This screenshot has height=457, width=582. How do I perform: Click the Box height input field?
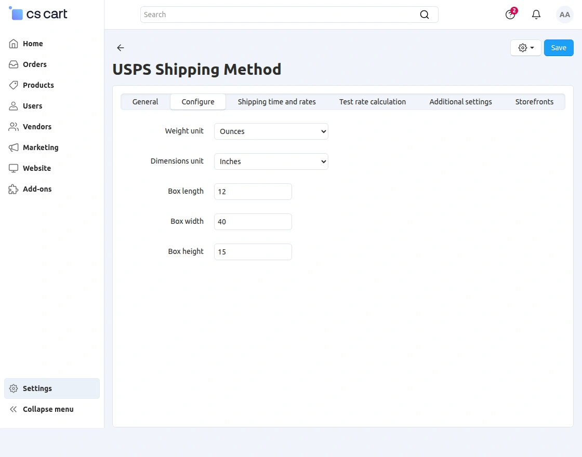pyautogui.click(x=253, y=251)
